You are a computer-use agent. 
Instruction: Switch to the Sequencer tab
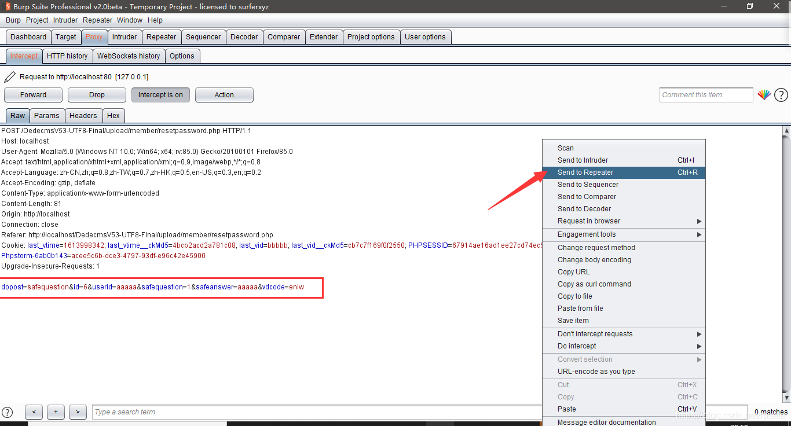pyautogui.click(x=203, y=37)
